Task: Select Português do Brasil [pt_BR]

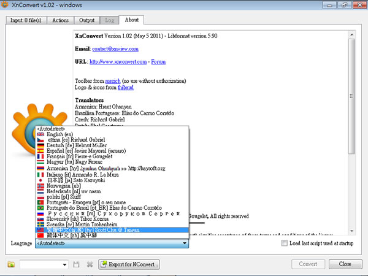Action: click(112, 208)
